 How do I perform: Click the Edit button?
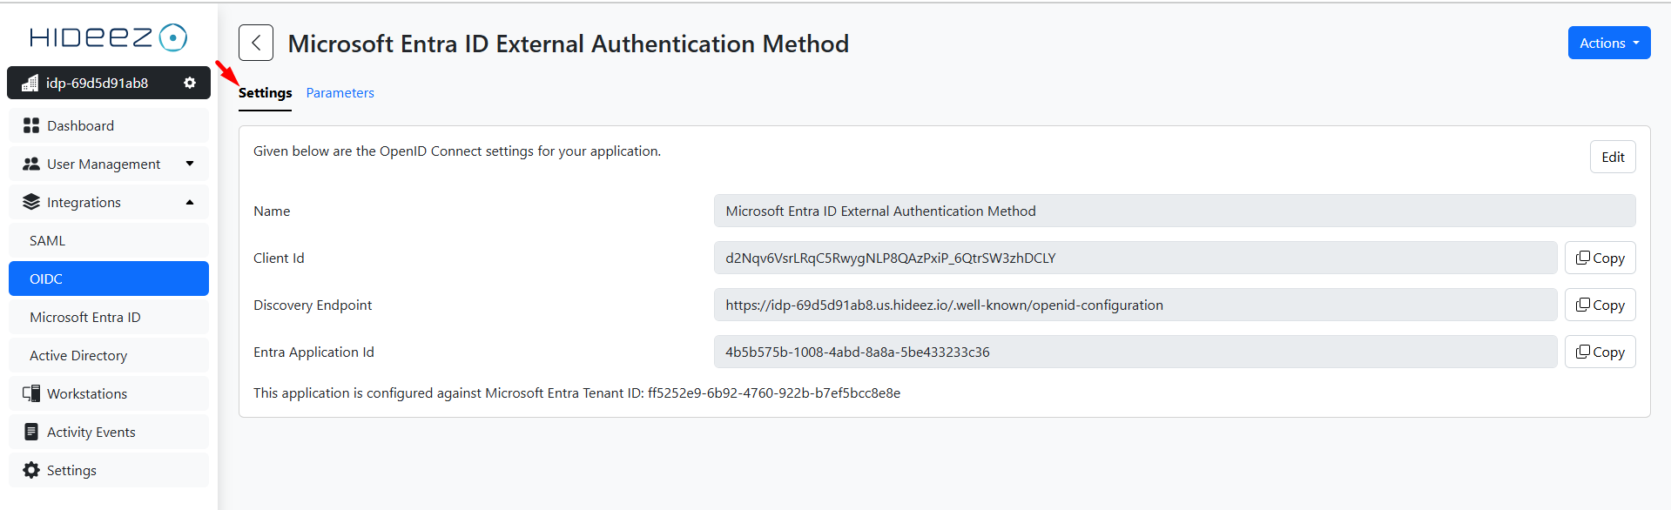tap(1612, 157)
